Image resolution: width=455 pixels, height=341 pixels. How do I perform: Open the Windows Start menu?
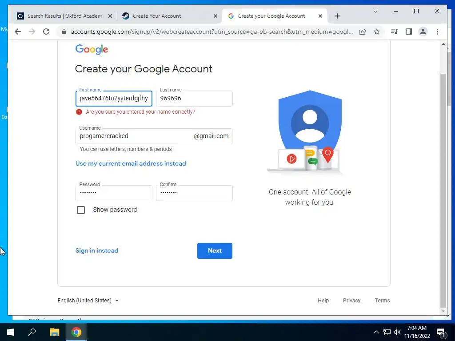11,332
